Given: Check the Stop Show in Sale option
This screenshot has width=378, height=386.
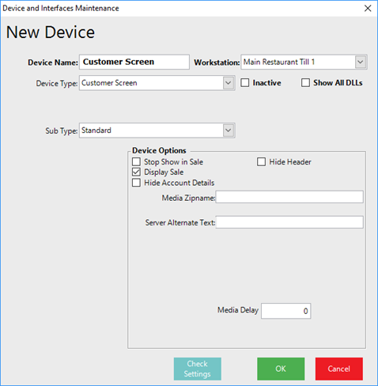Looking at the screenshot, I should (136, 161).
